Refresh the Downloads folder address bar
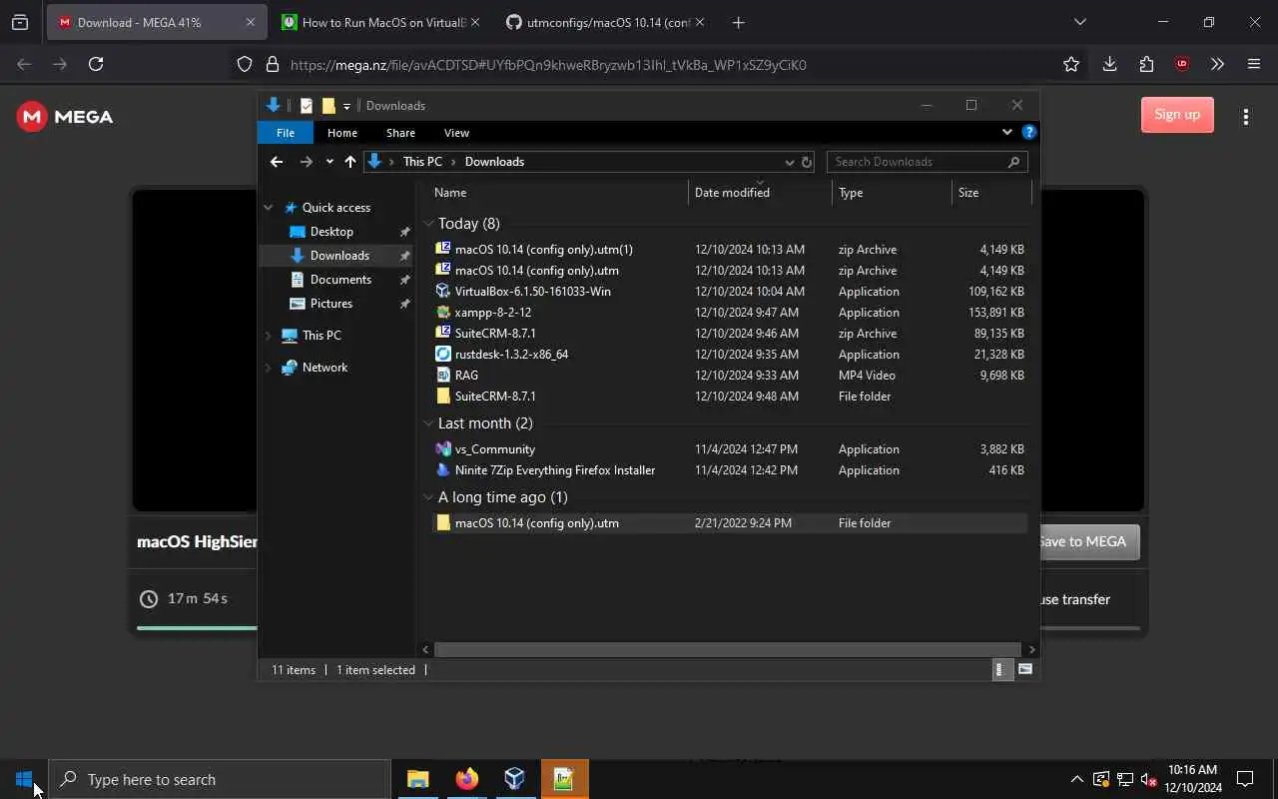Image resolution: width=1278 pixels, height=799 pixels. pos(807,162)
